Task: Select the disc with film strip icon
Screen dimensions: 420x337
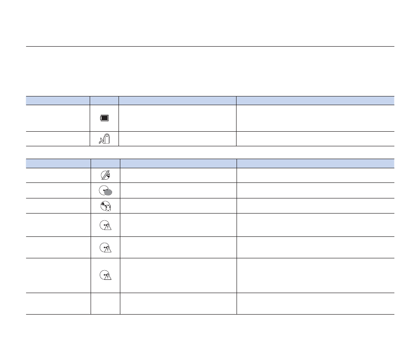Action: 105,205
